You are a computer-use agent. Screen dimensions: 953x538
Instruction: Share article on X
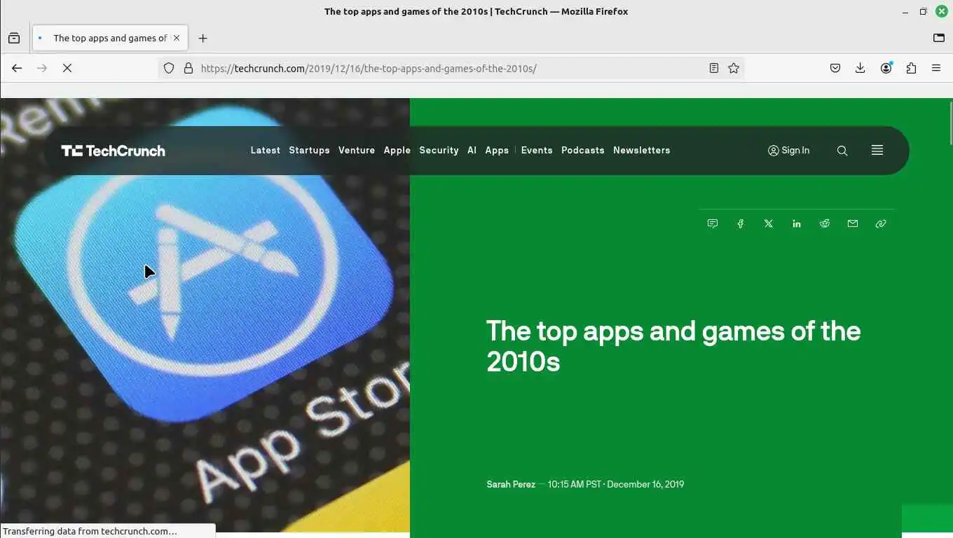point(769,223)
